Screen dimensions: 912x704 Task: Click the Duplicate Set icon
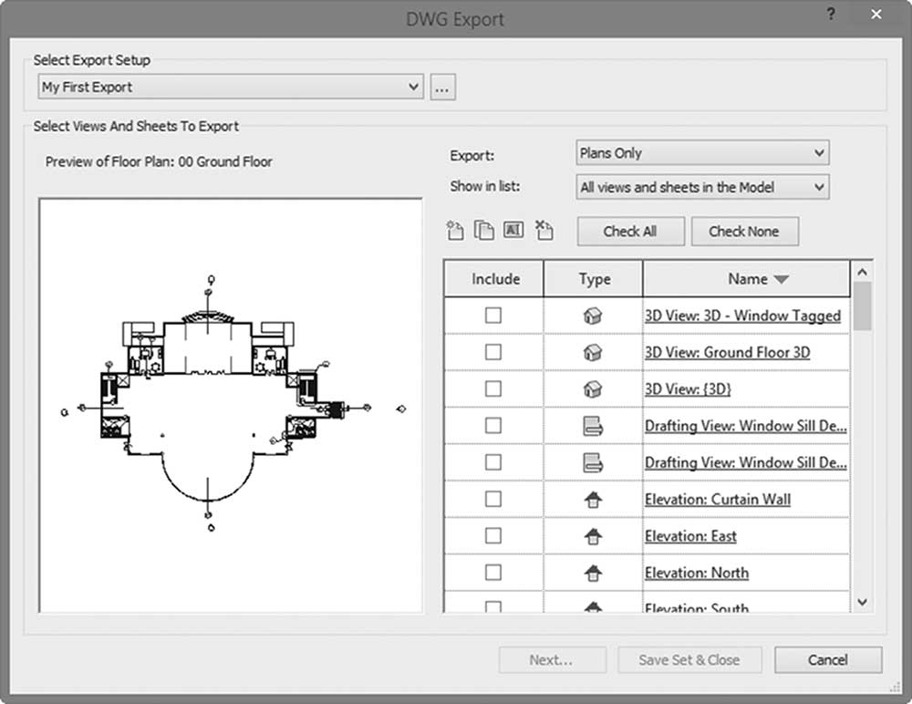click(x=484, y=231)
